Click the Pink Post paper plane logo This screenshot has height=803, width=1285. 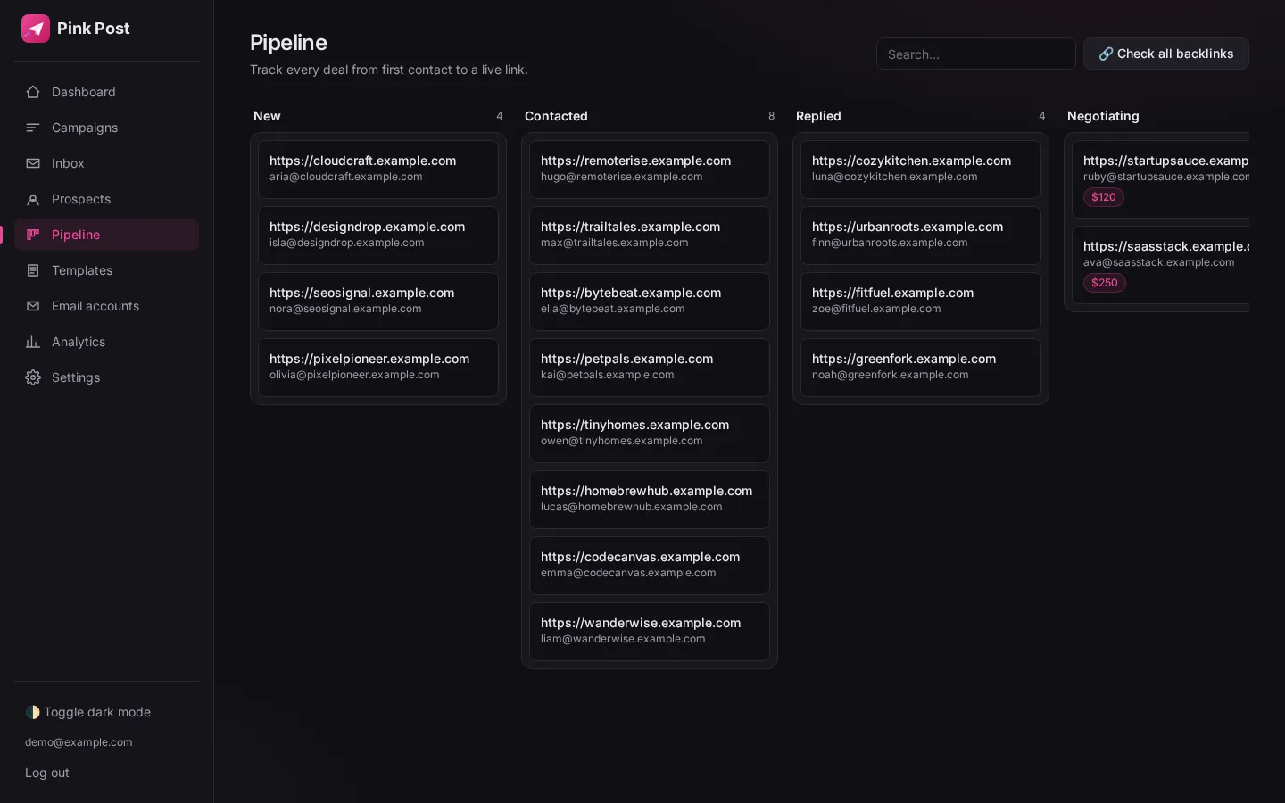pos(36,29)
